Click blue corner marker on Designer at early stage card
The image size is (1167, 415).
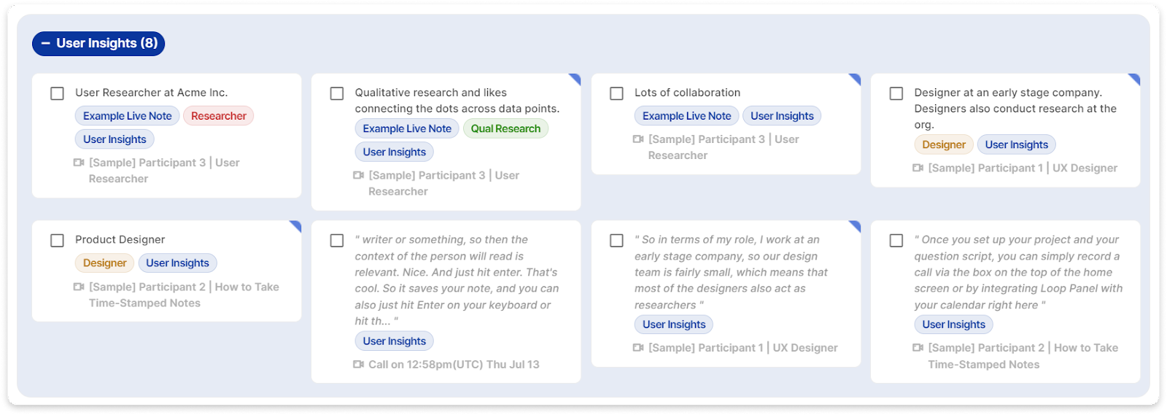click(1135, 78)
